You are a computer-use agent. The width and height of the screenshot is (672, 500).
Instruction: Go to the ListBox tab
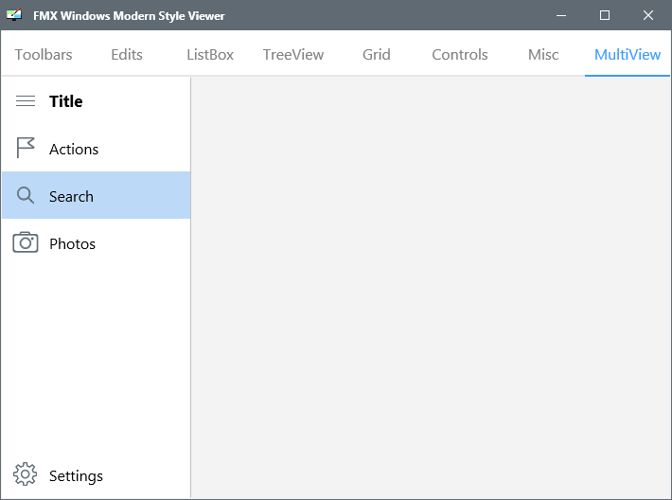(x=210, y=55)
